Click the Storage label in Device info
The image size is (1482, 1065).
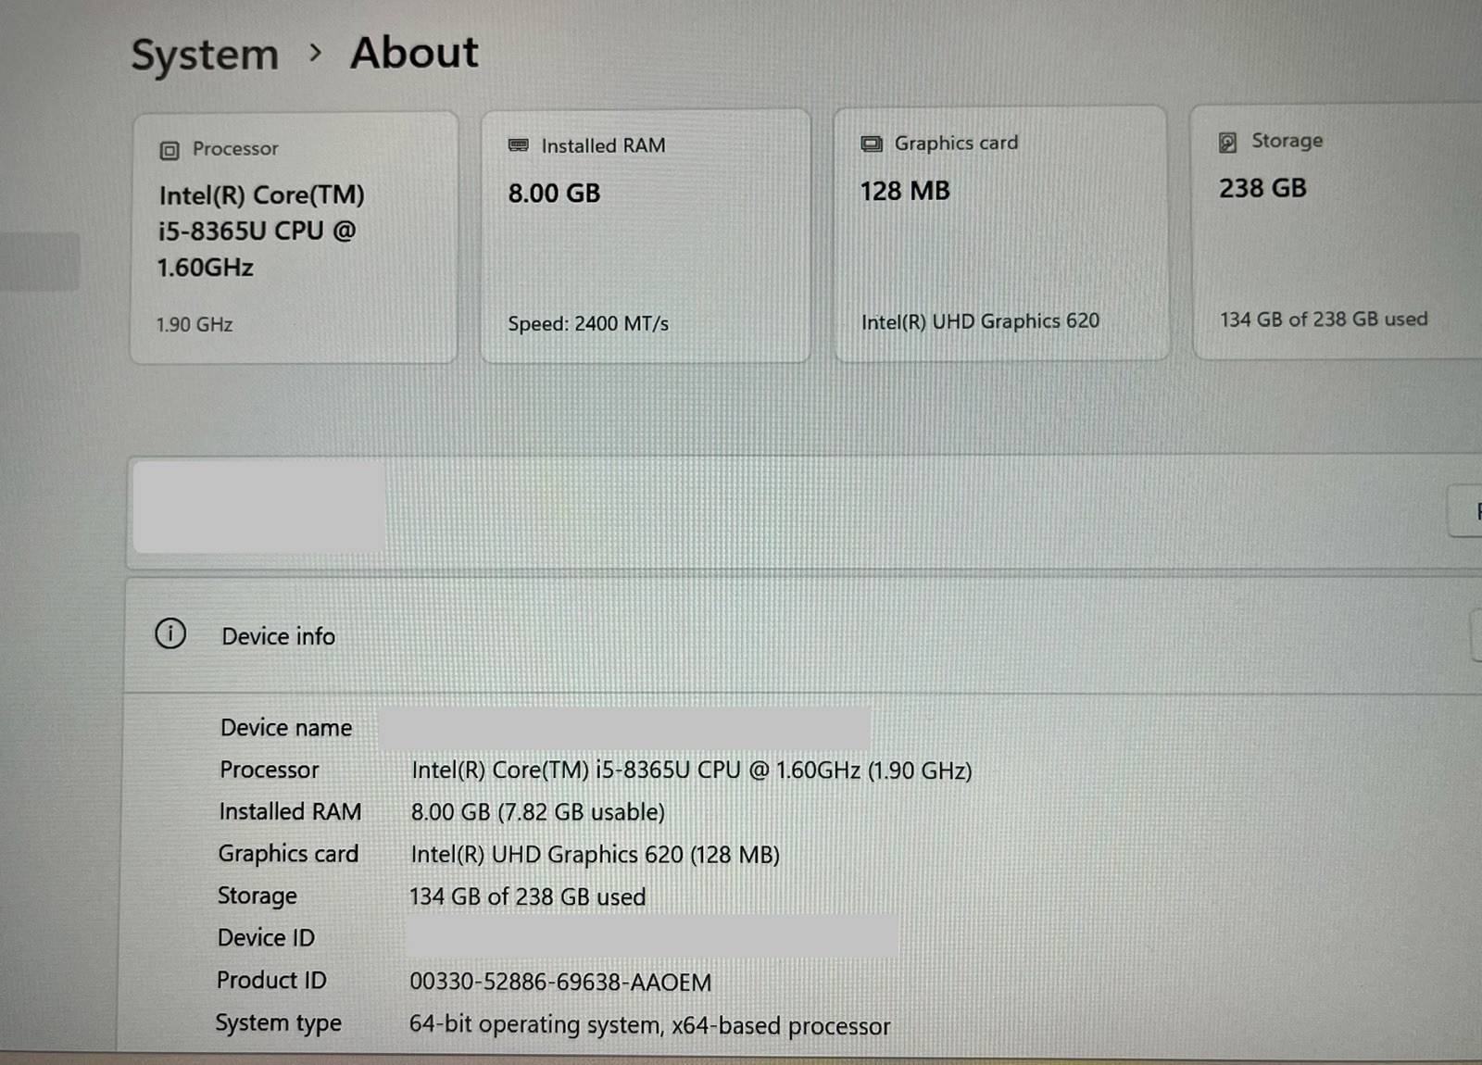click(257, 896)
